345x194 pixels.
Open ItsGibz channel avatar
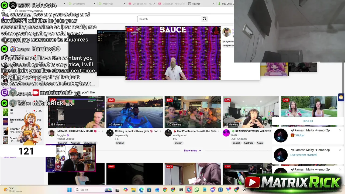(226, 133)
